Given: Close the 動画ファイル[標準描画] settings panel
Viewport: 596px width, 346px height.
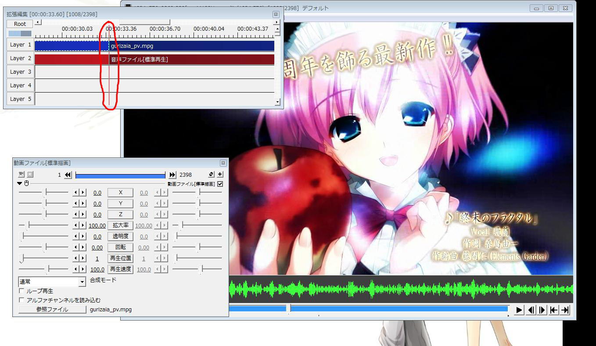Looking at the screenshot, I should (223, 163).
